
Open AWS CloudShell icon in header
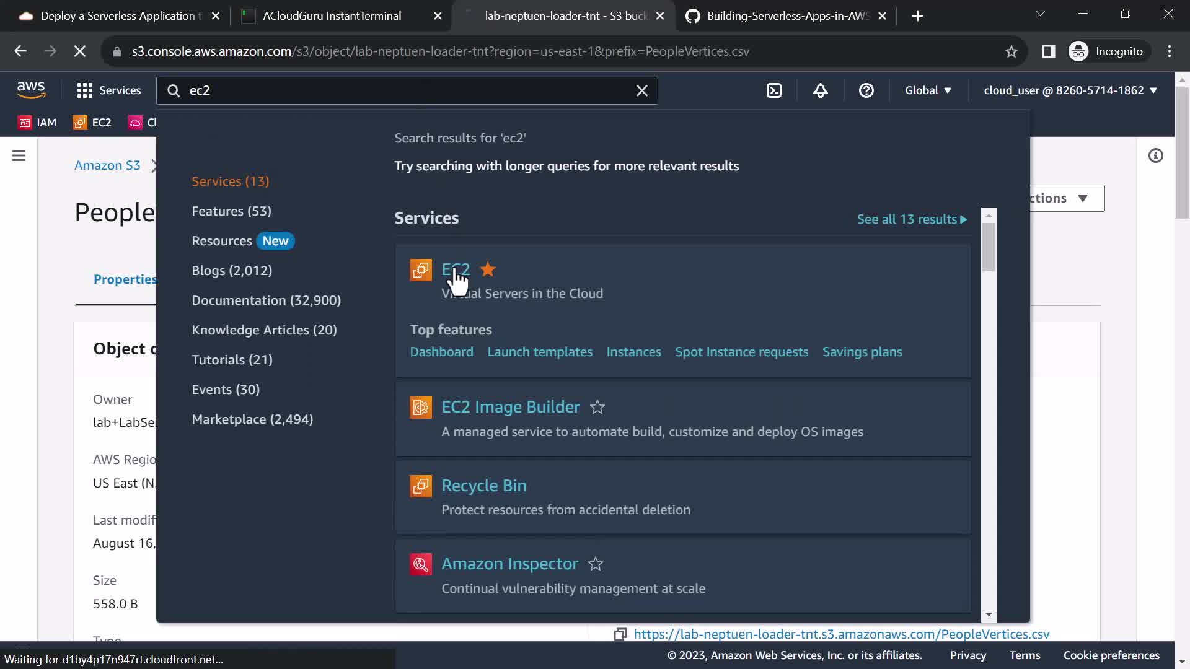774,90
